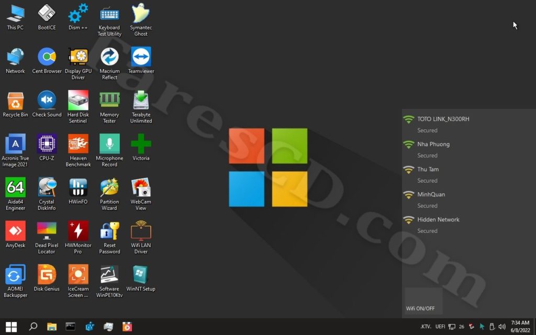This screenshot has width=536, height=335.
Task: Click the green Victoria icon
Action: coord(141,148)
